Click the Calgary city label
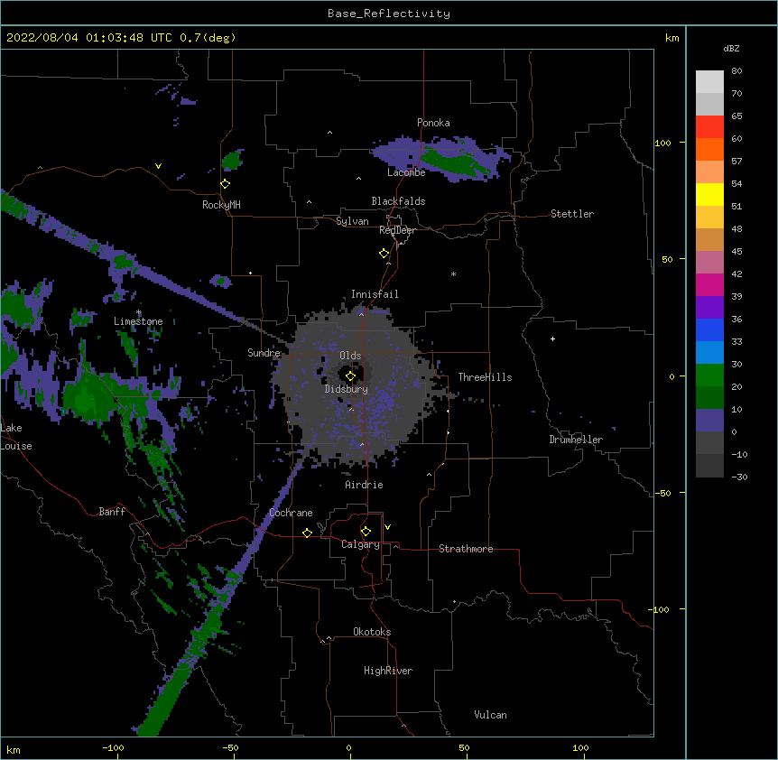778x760 pixels. tap(360, 544)
